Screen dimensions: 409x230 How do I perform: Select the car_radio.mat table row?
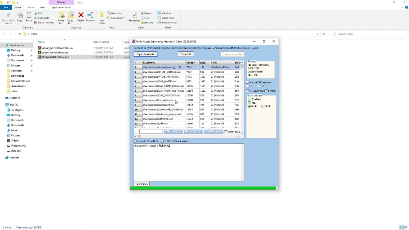[187, 100]
